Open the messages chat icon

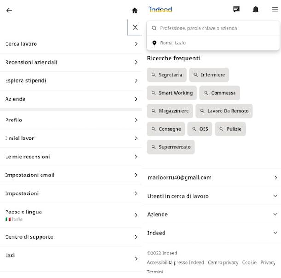[236, 9]
